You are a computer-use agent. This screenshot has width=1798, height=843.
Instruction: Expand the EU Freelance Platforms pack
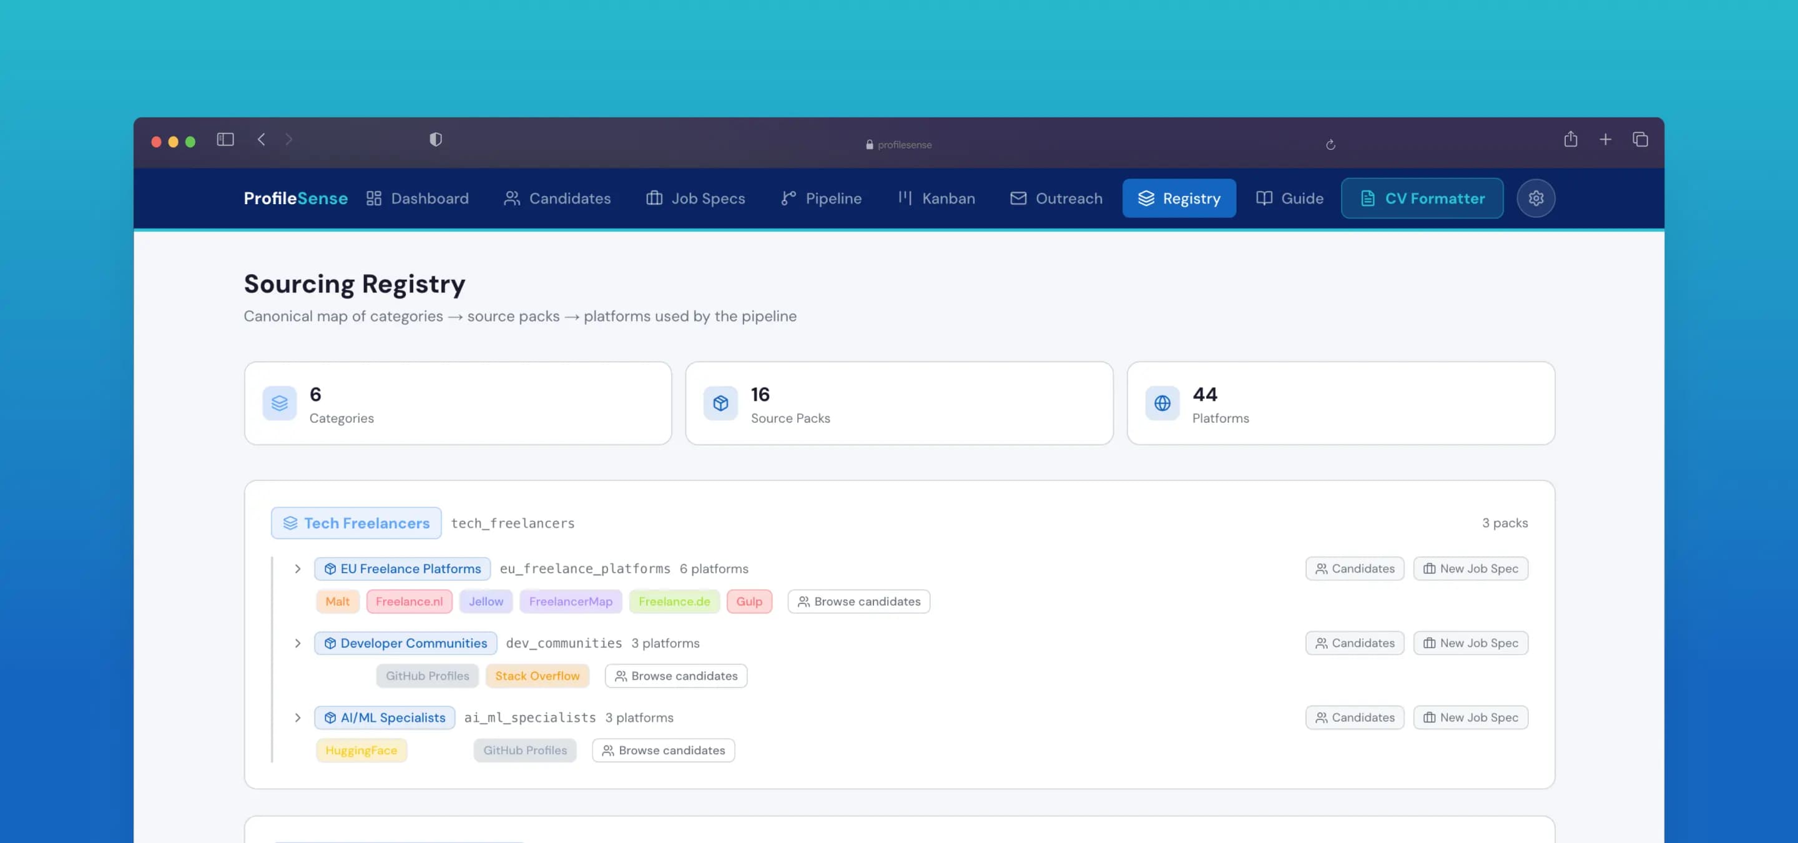297,569
